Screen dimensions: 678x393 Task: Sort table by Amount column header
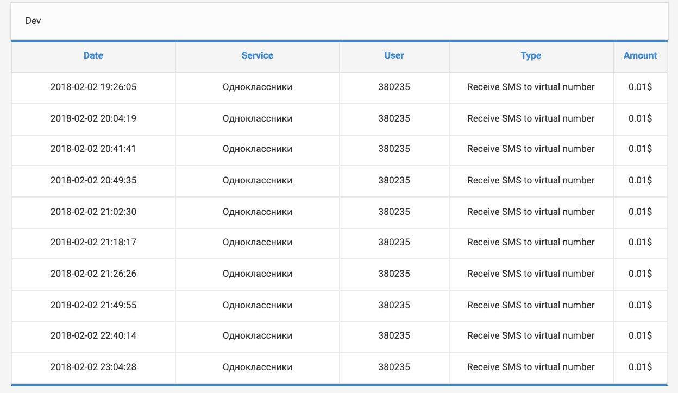641,55
